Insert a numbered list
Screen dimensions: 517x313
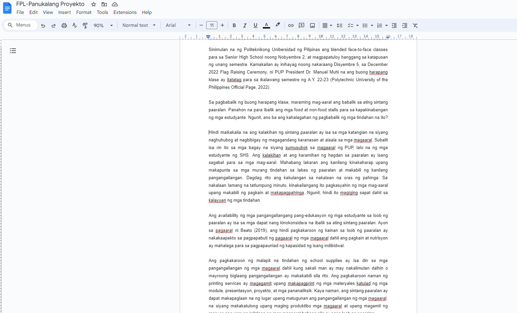point(380,26)
